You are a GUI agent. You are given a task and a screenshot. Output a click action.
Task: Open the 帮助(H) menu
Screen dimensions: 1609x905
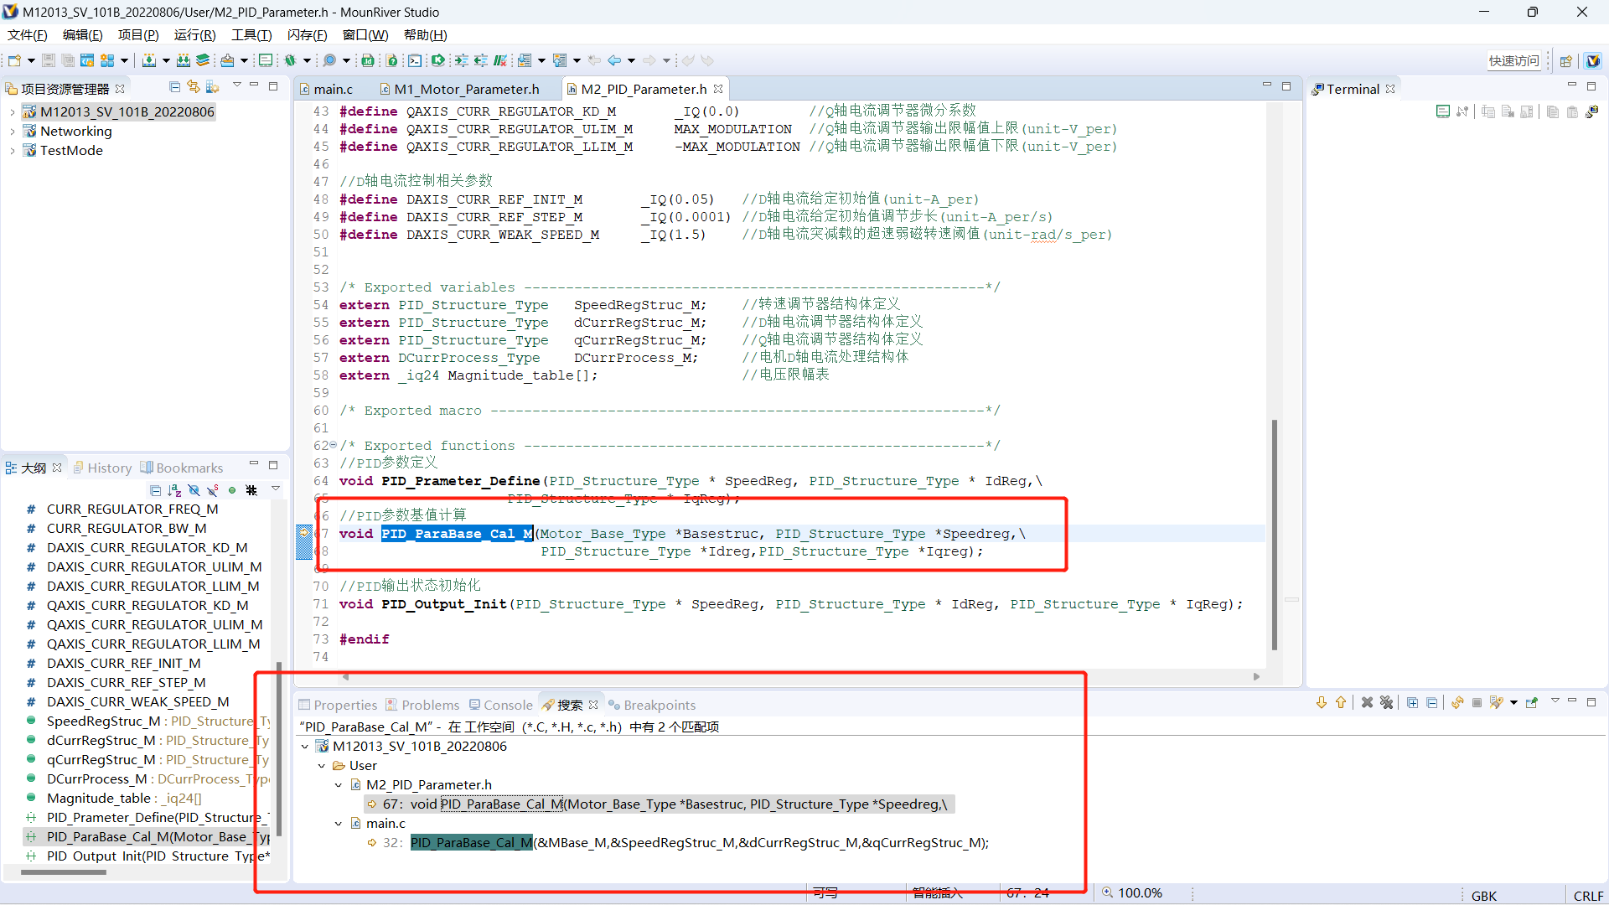point(426,34)
